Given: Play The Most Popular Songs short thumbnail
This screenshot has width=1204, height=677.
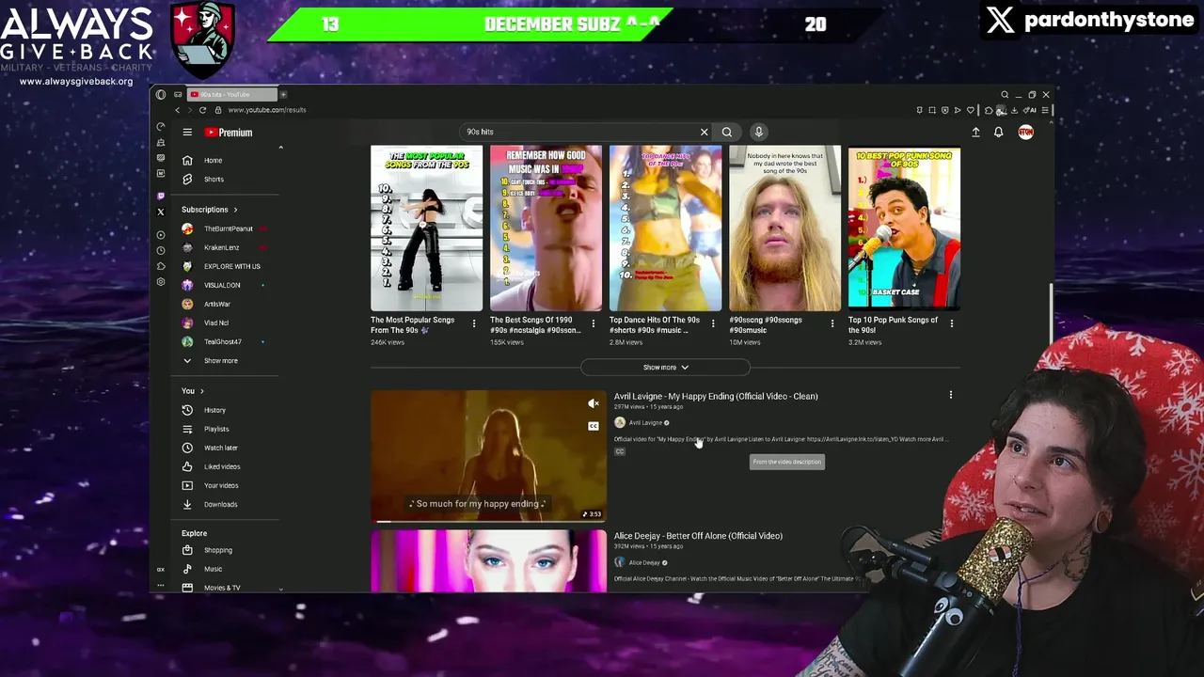Looking at the screenshot, I should tap(426, 228).
